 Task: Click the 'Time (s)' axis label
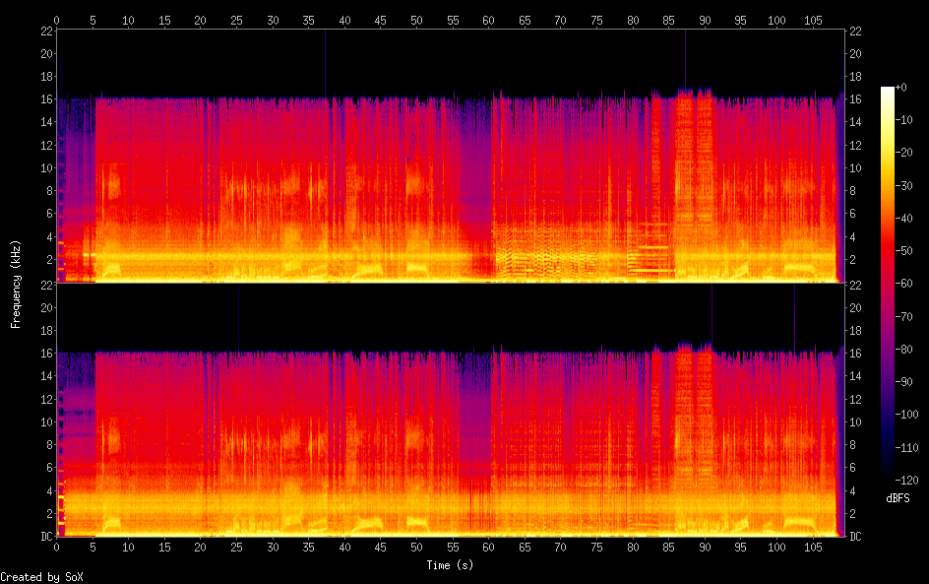(451, 565)
